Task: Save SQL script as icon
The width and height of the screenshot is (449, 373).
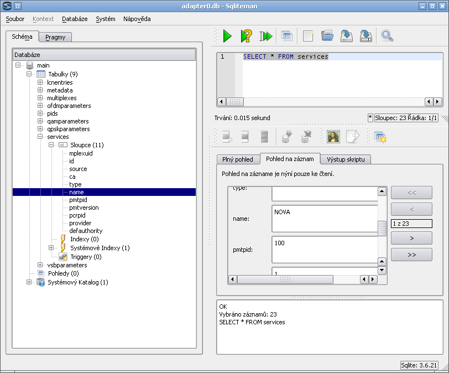Action: point(366,36)
